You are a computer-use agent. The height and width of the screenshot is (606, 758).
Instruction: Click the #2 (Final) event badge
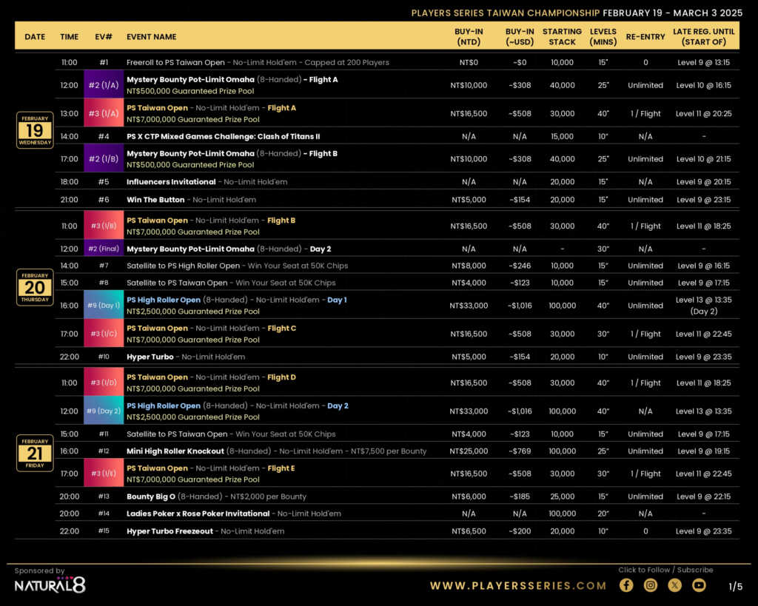pos(104,249)
